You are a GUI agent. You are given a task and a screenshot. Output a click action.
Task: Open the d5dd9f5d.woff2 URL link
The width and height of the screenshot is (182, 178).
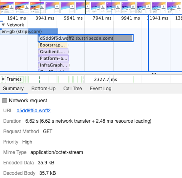(x=34, y=111)
